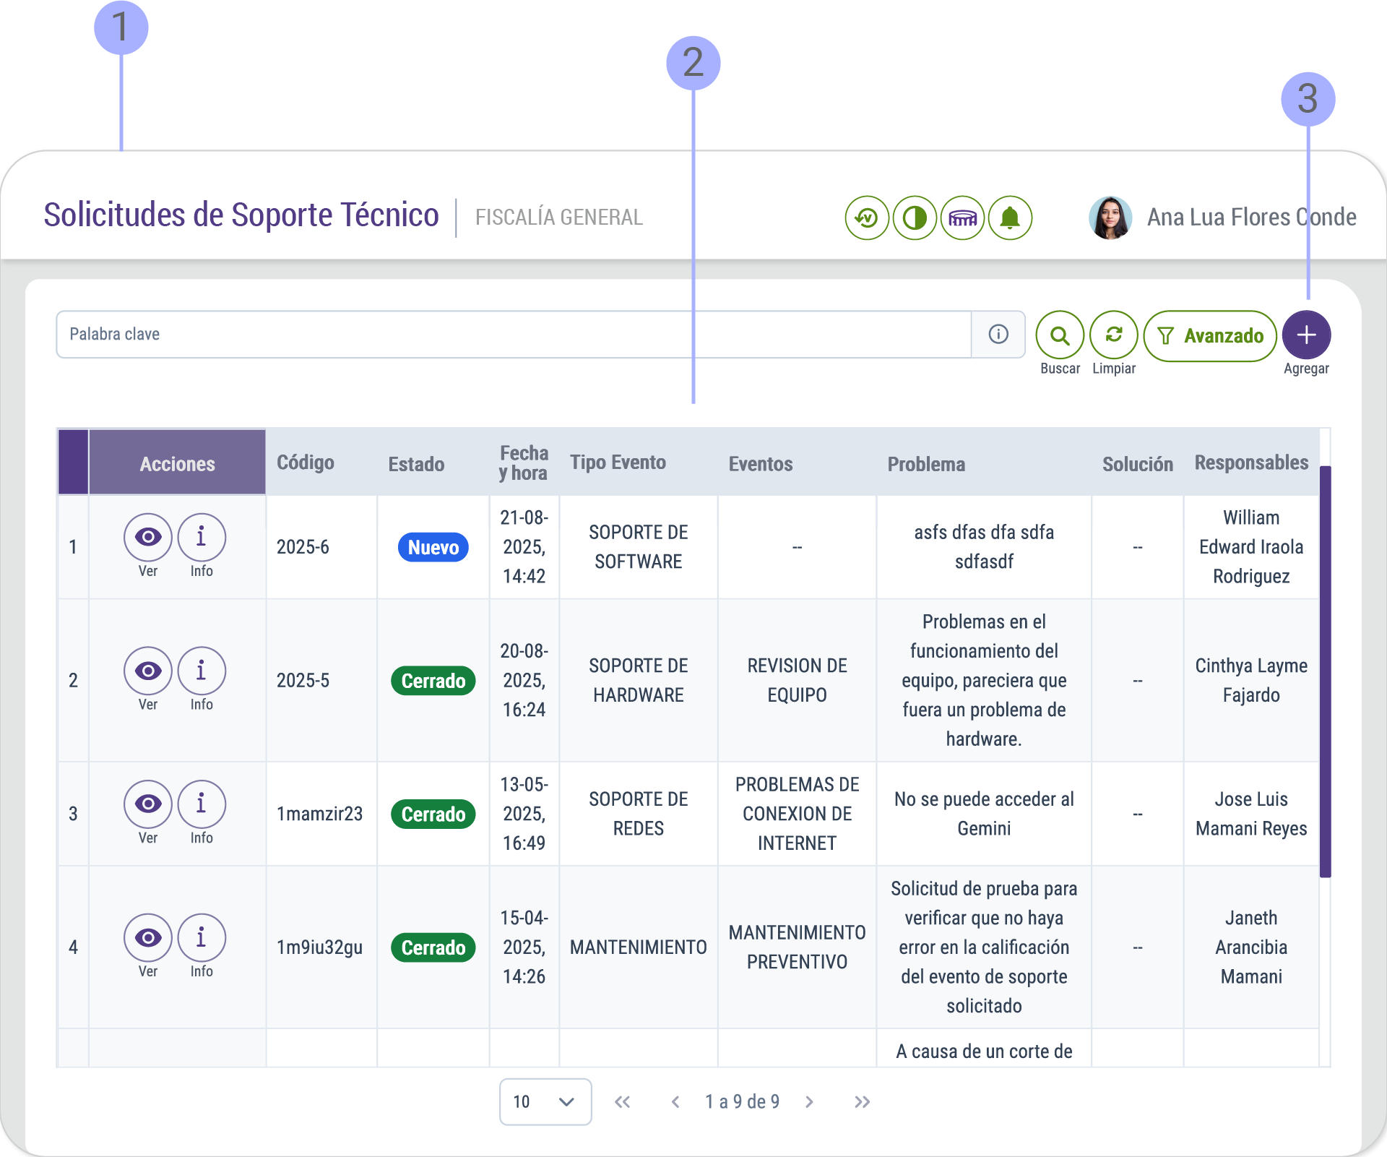Go to next page chevron
The image size is (1387, 1157).
click(809, 1101)
